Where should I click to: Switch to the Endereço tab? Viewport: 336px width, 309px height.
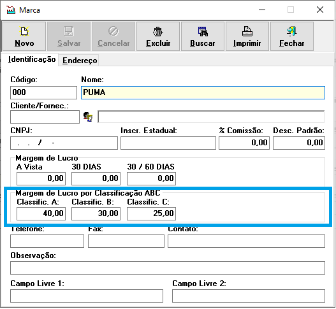[x=80, y=61]
